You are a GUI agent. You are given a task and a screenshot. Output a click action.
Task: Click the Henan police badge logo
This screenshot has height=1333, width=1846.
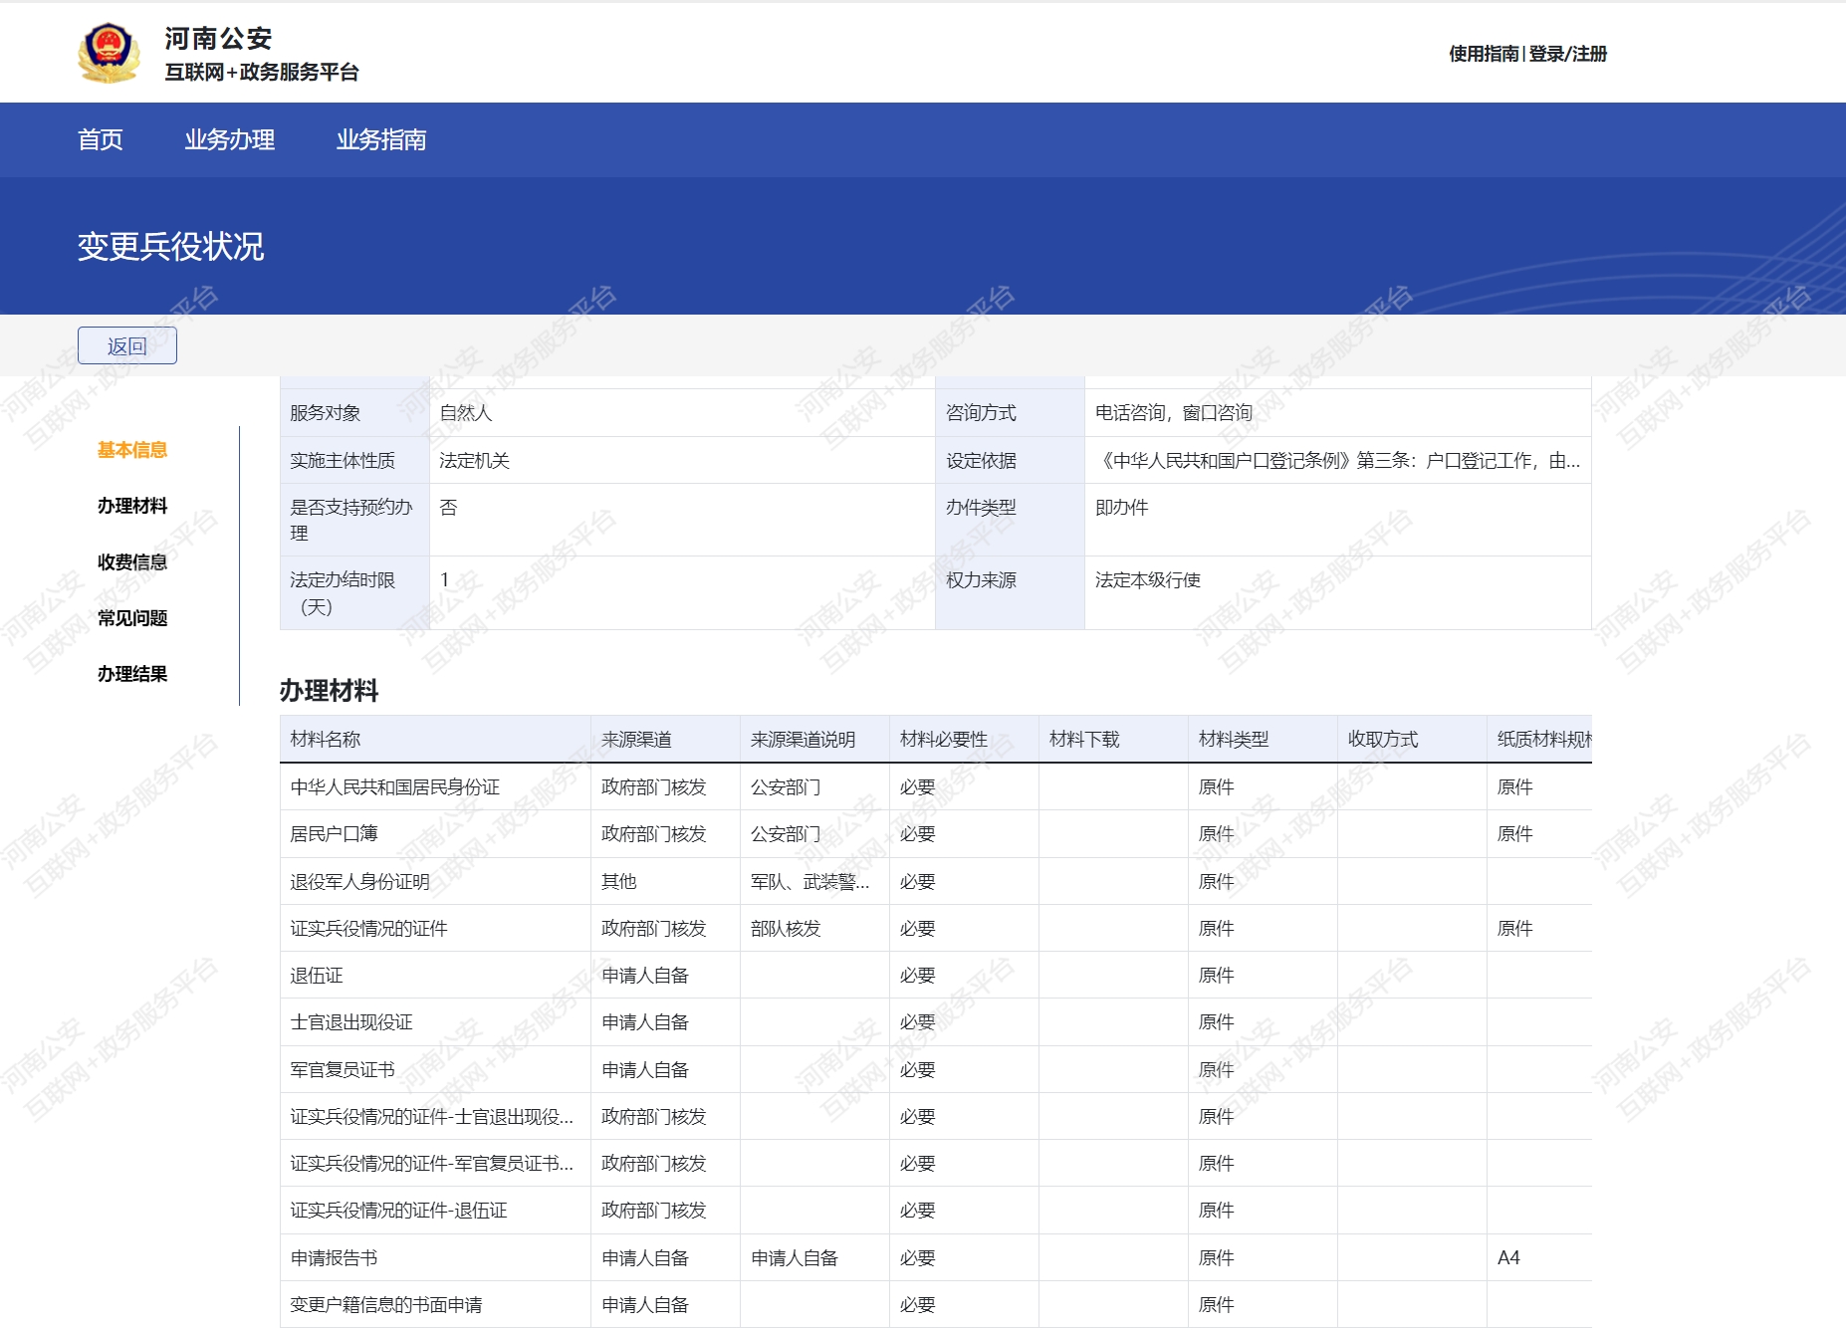pos(109,53)
